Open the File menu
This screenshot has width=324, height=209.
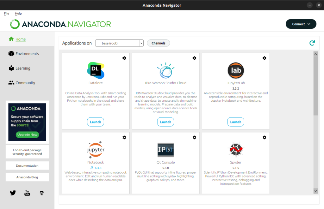point(6,13)
